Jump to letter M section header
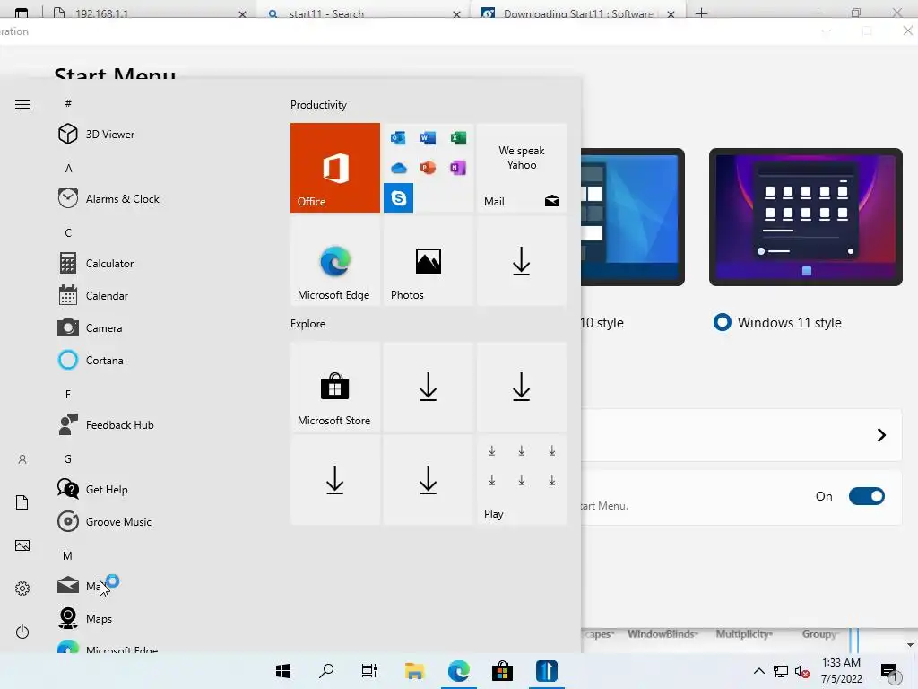The image size is (918, 689). pyautogui.click(x=68, y=555)
